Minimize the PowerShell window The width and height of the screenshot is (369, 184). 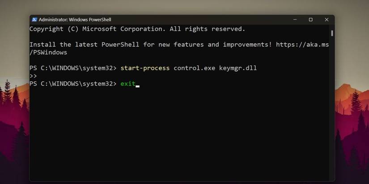pyautogui.click(x=295, y=20)
